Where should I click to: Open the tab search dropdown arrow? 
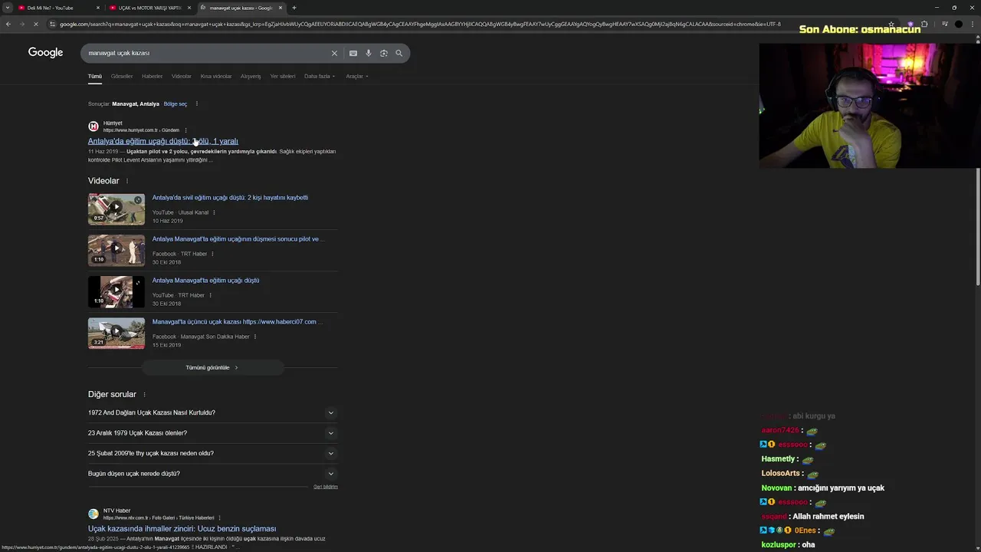click(7, 8)
